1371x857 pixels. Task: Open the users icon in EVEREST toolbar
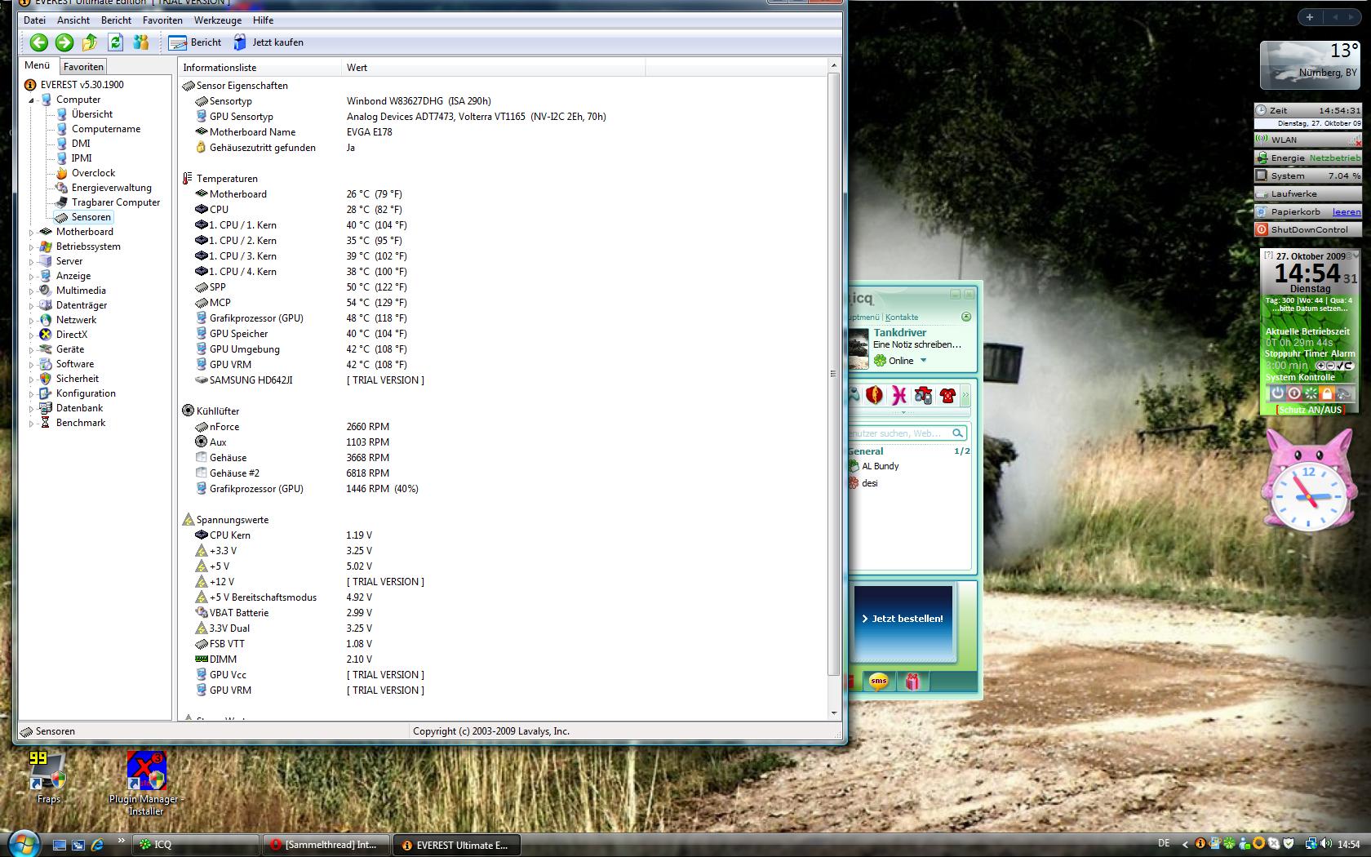click(x=141, y=42)
